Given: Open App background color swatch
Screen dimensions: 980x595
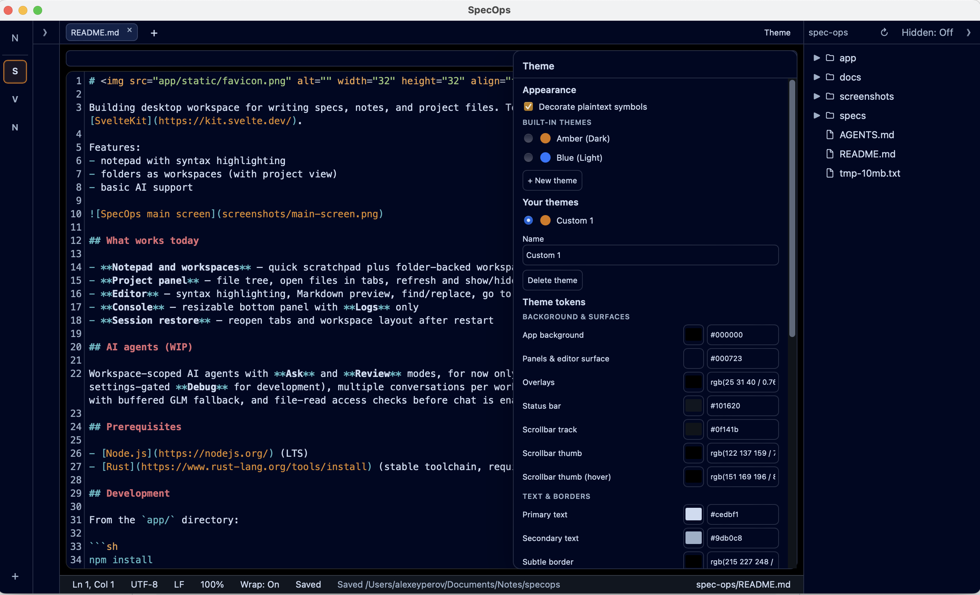Looking at the screenshot, I should point(693,335).
